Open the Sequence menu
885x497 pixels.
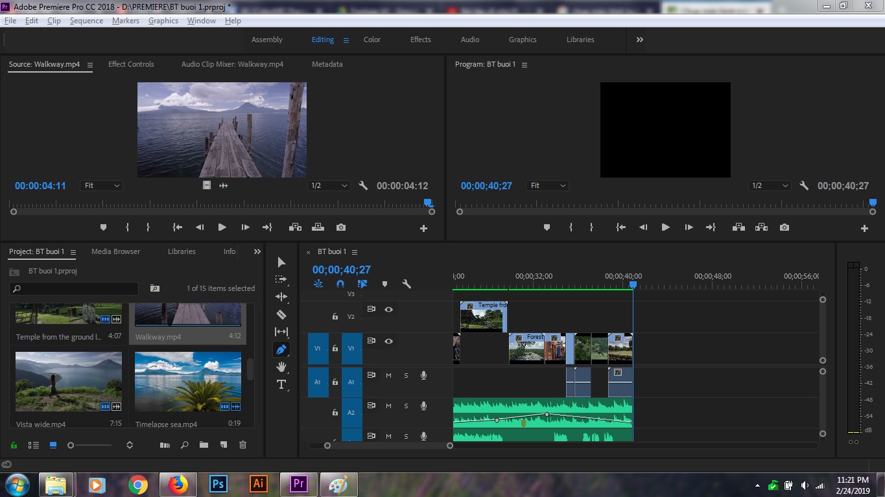(x=86, y=21)
